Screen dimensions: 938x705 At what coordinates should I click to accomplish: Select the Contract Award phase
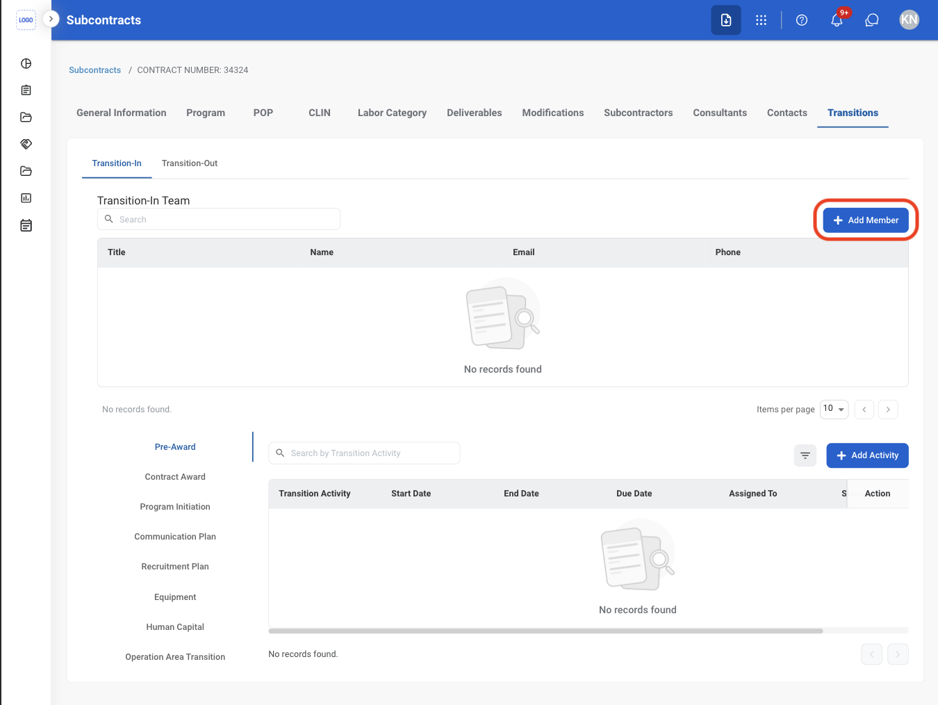175,477
